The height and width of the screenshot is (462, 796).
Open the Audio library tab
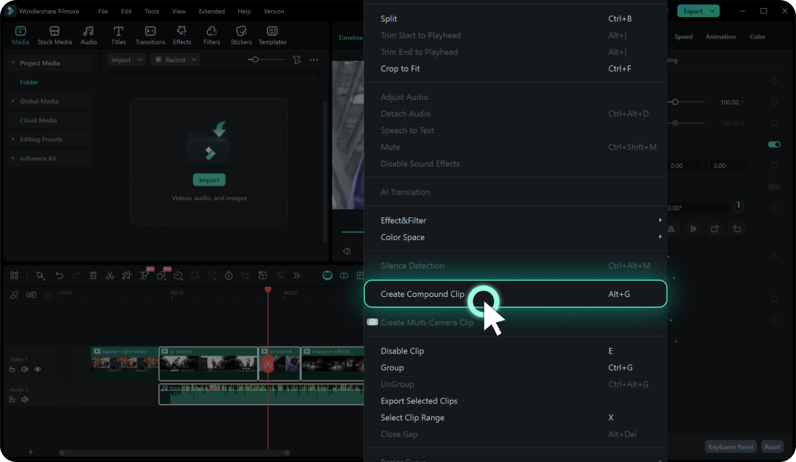point(88,35)
